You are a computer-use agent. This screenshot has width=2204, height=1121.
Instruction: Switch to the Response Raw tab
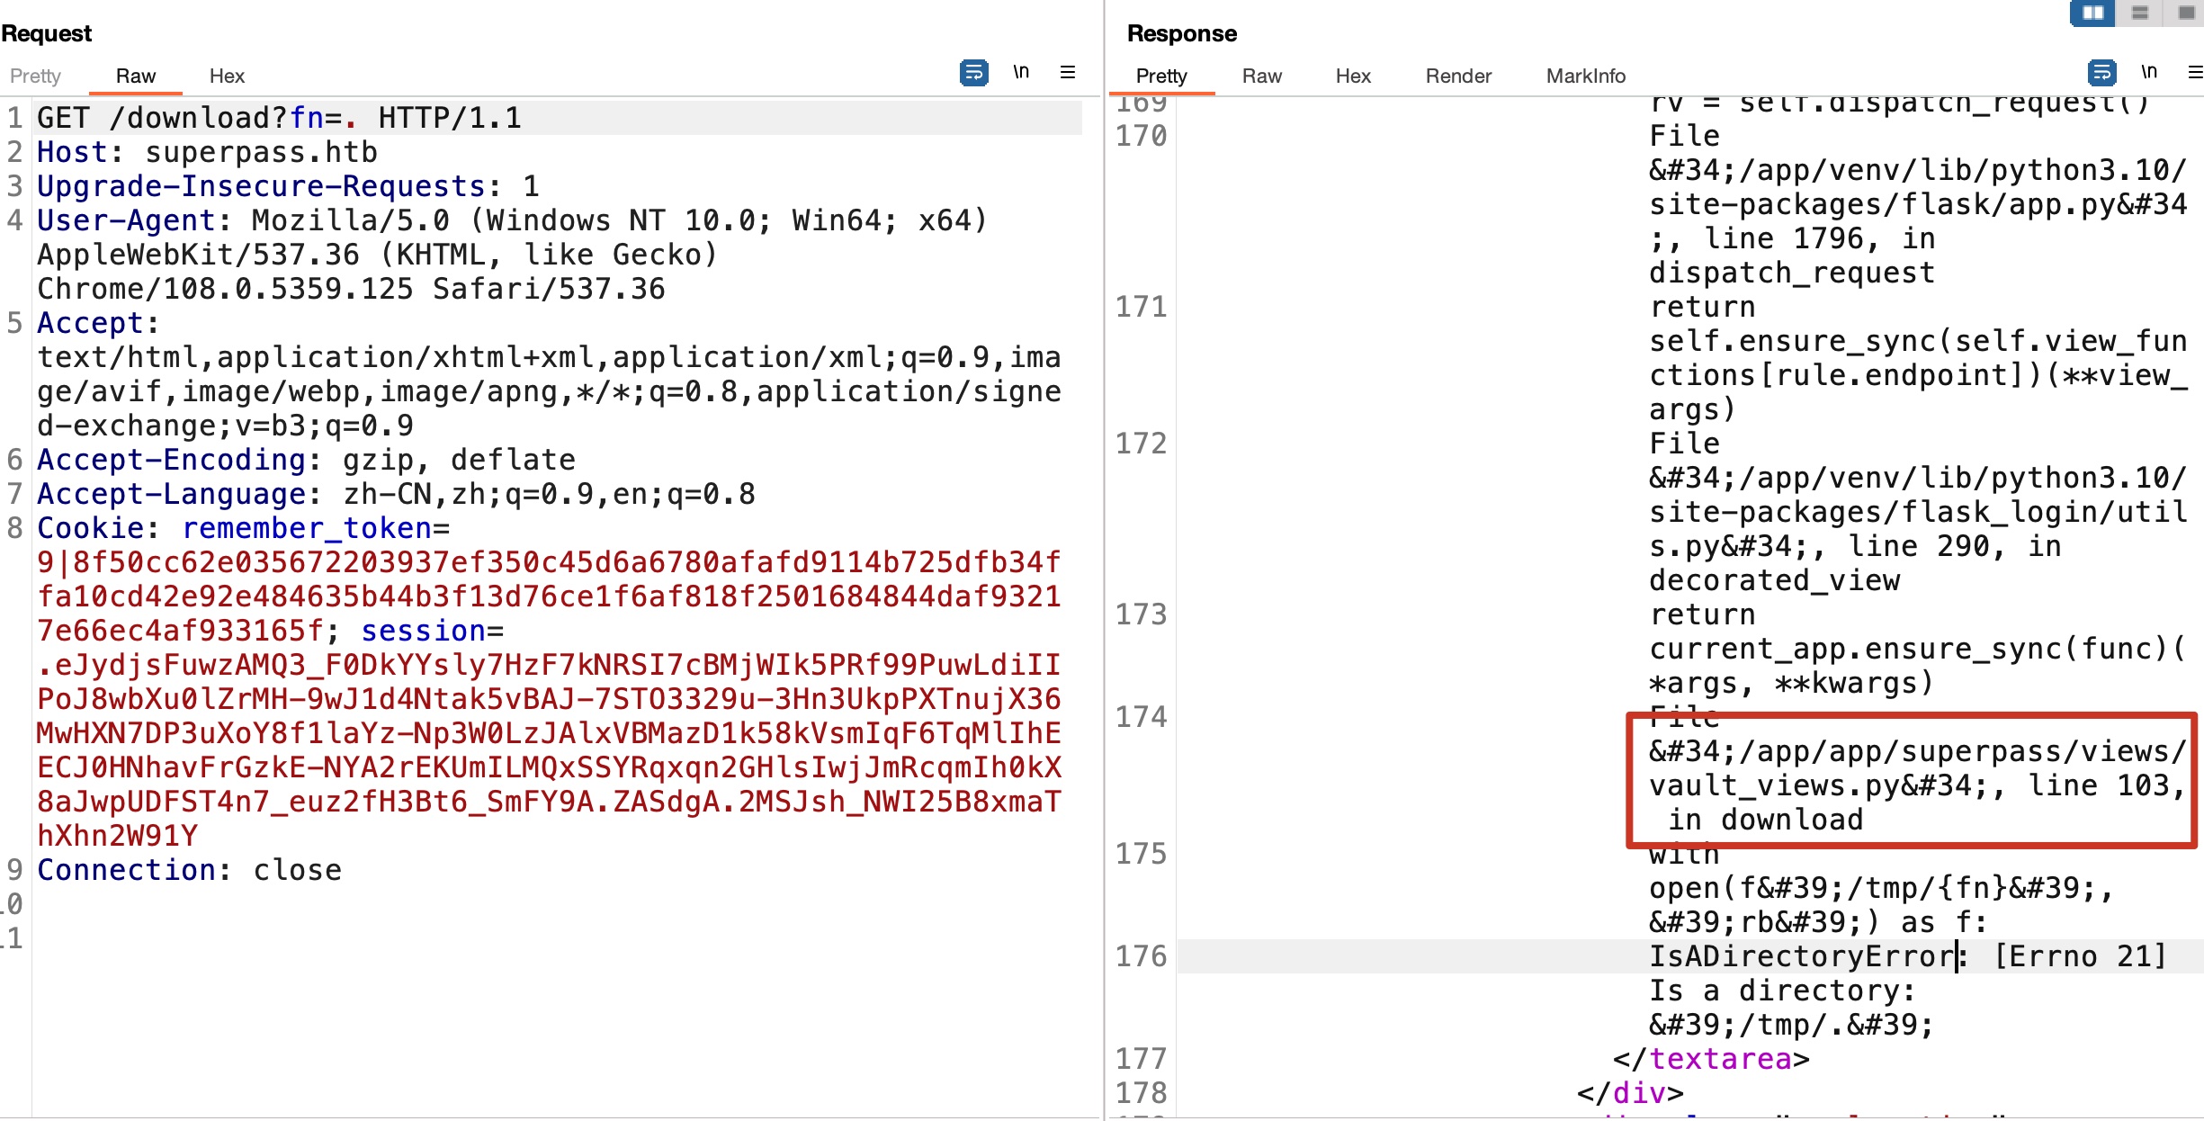[x=1261, y=76]
